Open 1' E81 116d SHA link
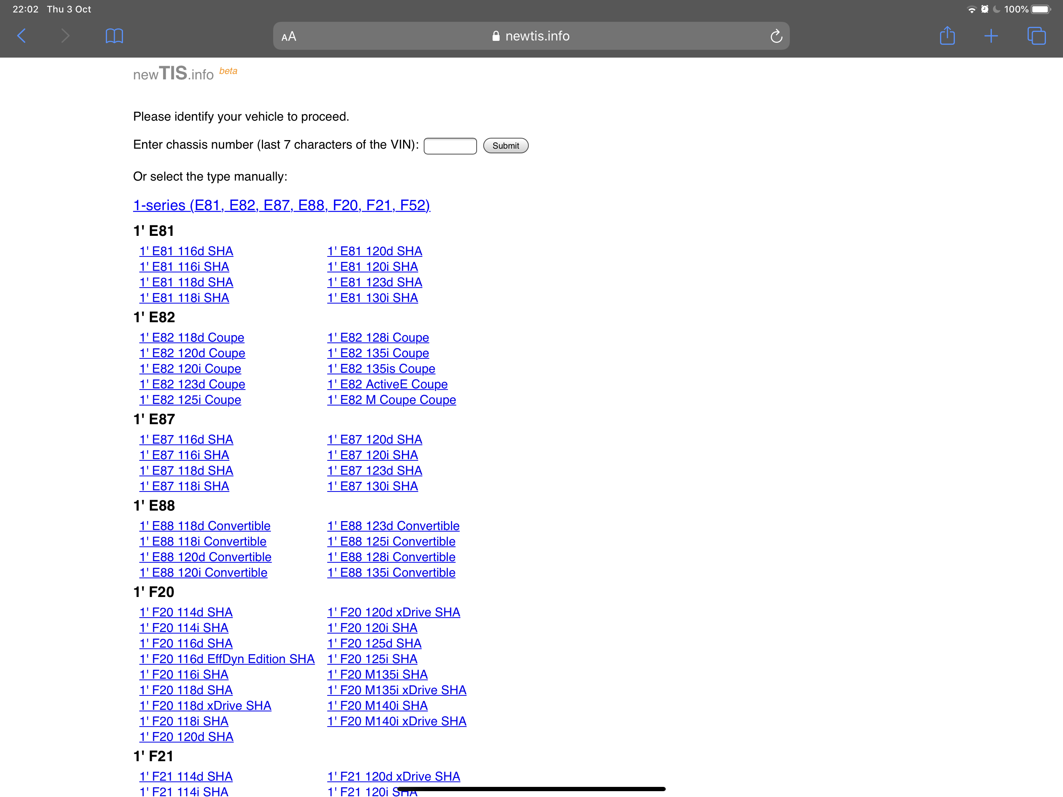 (186, 251)
